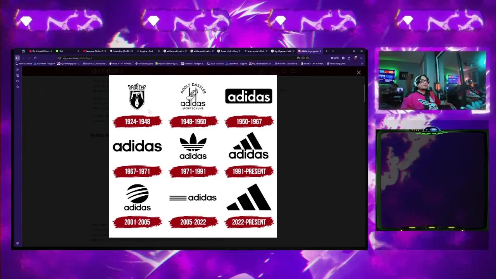Open the Digital Download bookmark

167,64
